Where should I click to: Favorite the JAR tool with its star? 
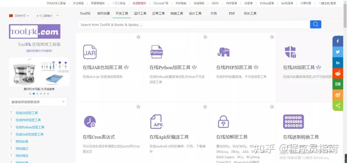138,37
